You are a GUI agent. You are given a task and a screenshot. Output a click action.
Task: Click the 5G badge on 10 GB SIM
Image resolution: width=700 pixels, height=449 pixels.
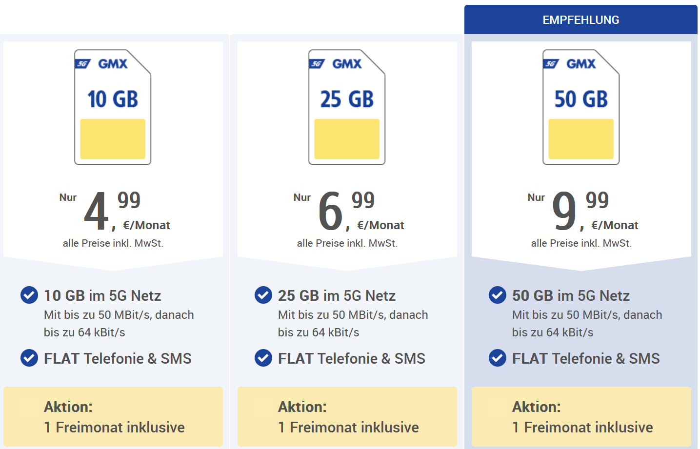(83, 64)
